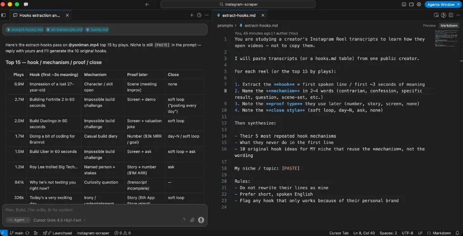Viewport: 463px width, 236px height.
Task: Click the hooks.md context chip
Action: click(x=97, y=30)
